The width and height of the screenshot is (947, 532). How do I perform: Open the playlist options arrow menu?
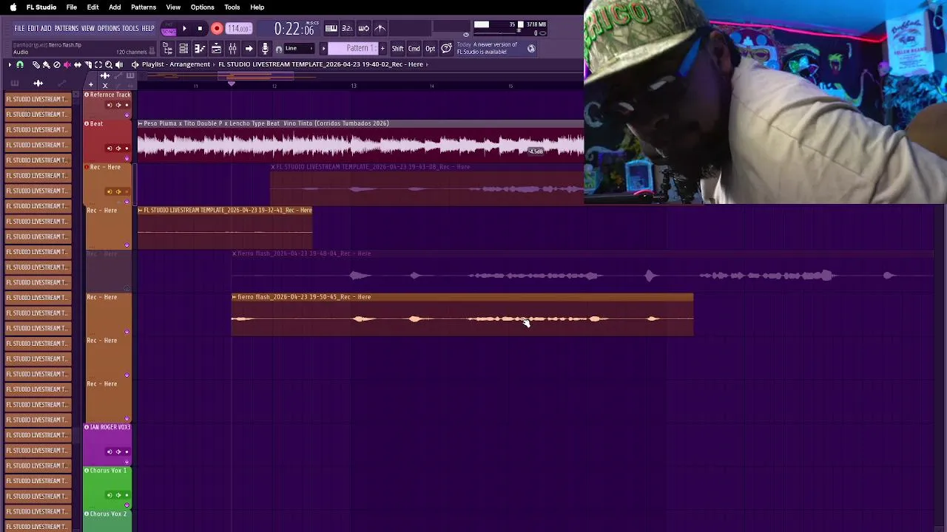pyautogui.click(x=10, y=65)
